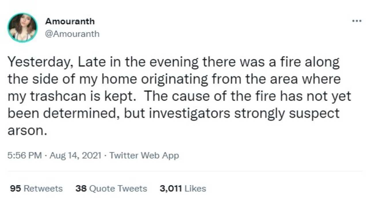Click the Aug 14, 2021 date
This screenshot has height=207, width=368.
point(75,156)
